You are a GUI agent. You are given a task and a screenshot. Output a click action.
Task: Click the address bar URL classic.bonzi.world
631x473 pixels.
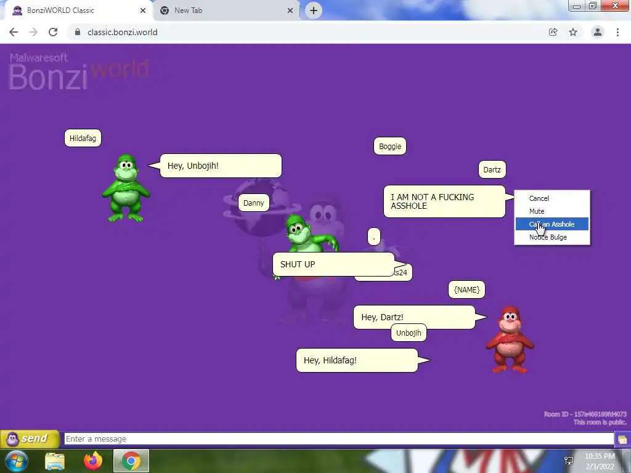click(x=123, y=32)
